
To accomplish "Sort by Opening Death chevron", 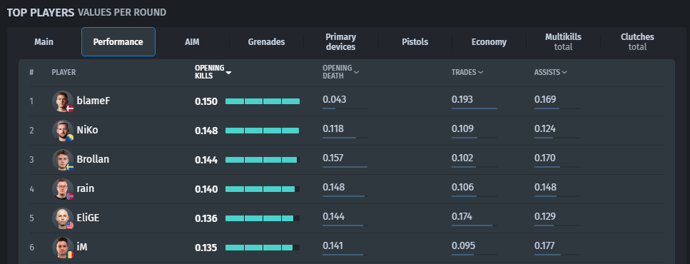I will click(x=356, y=72).
